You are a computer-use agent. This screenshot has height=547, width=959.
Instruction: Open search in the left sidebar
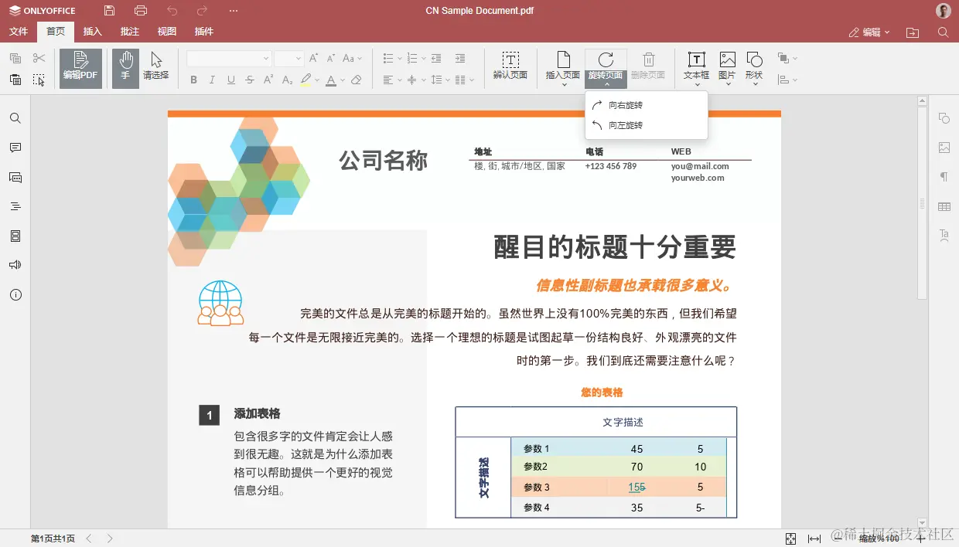pos(15,118)
